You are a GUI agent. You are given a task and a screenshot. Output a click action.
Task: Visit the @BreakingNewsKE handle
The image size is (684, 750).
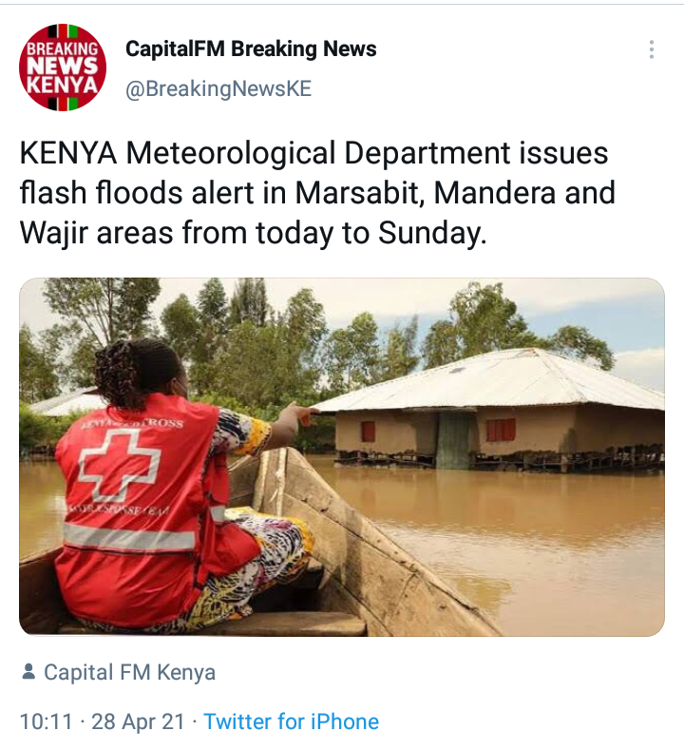pyautogui.click(x=218, y=89)
